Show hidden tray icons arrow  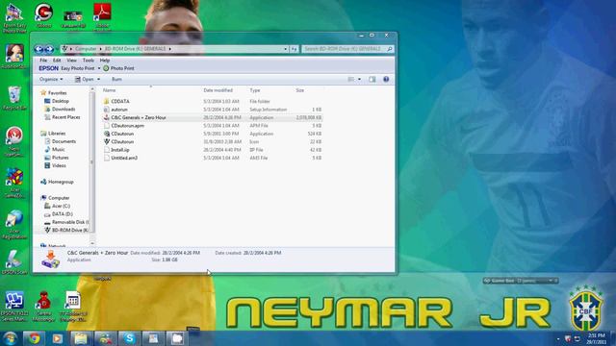[x=558, y=338]
